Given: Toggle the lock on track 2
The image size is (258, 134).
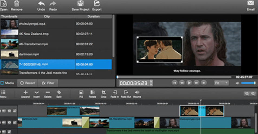Looking at the screenshot, I should pos(14,111).
